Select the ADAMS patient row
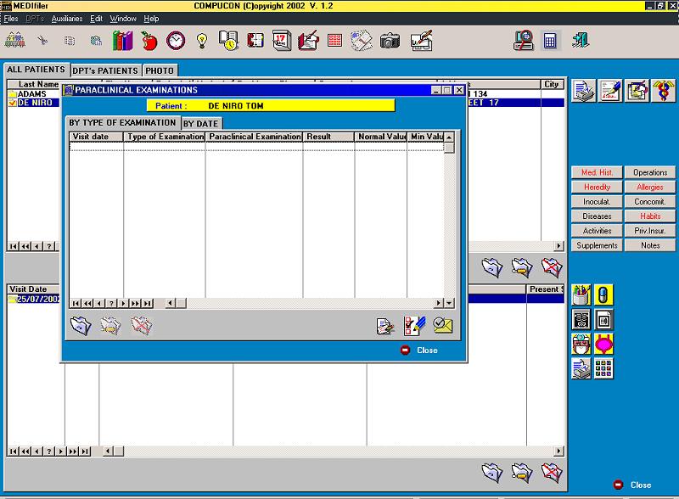 pyautogui.click(x=33, y=94)
